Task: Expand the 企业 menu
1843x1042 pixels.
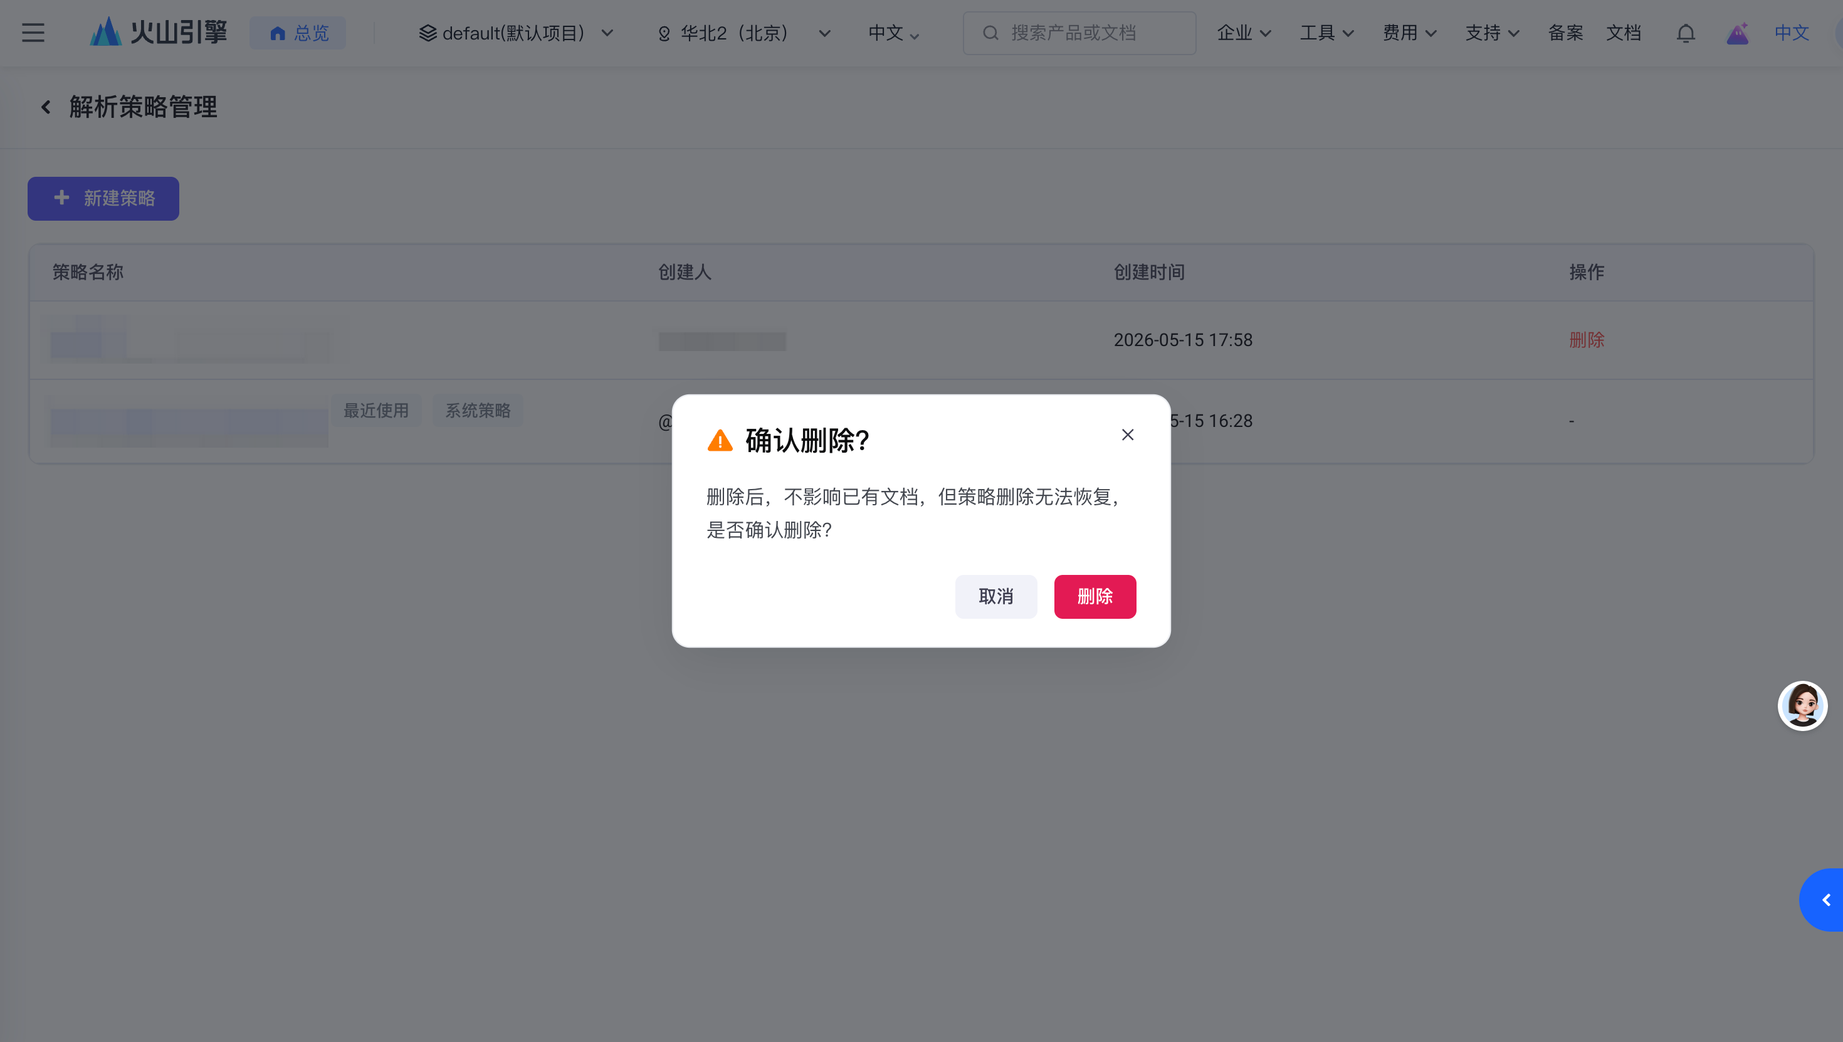Action: point(1244,33)
